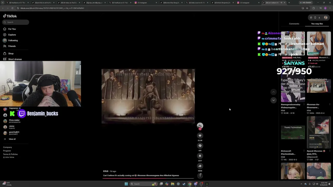Click the compass icon in the header pill

tap(311, 18)
